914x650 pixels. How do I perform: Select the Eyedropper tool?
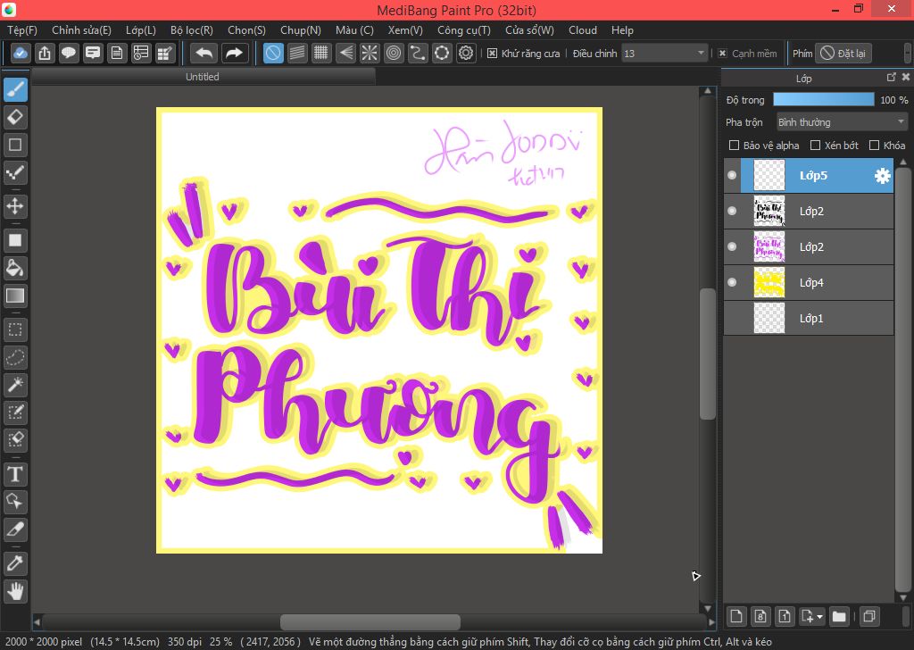(x=15, y=563)
